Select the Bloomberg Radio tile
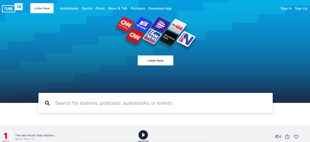Image resolution: width=310 pixels, height=142 pixels. pyautogui.click(x=169, y=38)
